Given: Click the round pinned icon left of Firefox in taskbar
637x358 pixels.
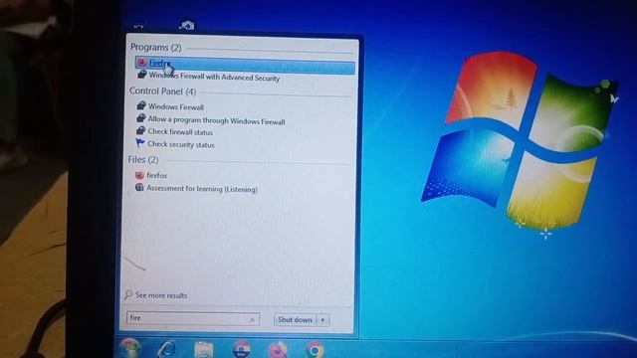Looking at the screenshot, I should 241,349.
